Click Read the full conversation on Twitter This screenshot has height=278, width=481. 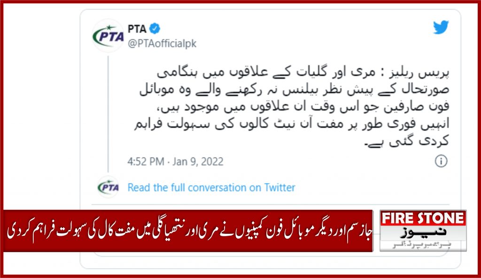pyautogui.click(x=211, y=187)
